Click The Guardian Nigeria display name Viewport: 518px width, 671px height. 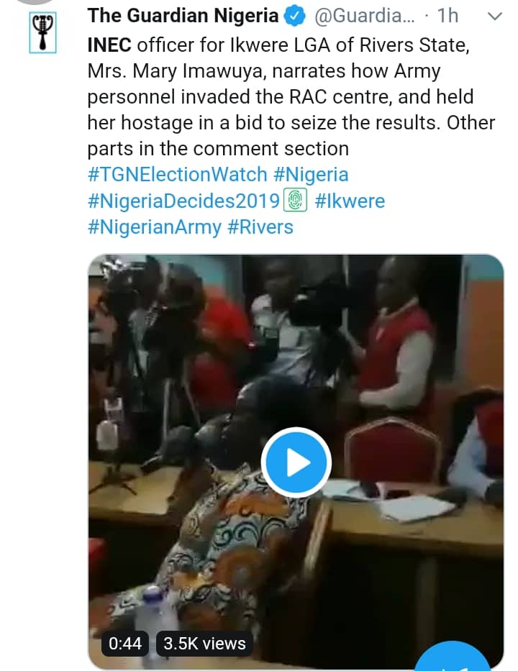183,15
